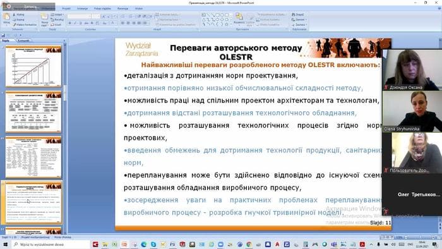This screenshot has width=442, height=249.
Task: Toggle underline formatting
Action: pos(81,23)
